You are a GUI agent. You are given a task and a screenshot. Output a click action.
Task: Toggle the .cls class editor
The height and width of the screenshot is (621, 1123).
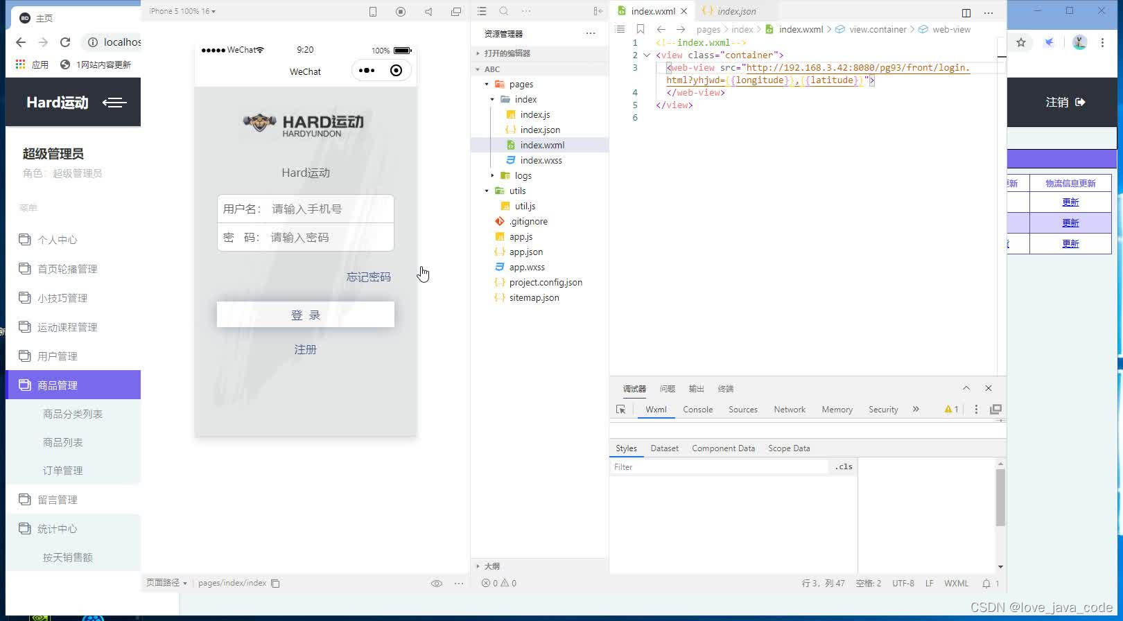(x=844, y=467)
